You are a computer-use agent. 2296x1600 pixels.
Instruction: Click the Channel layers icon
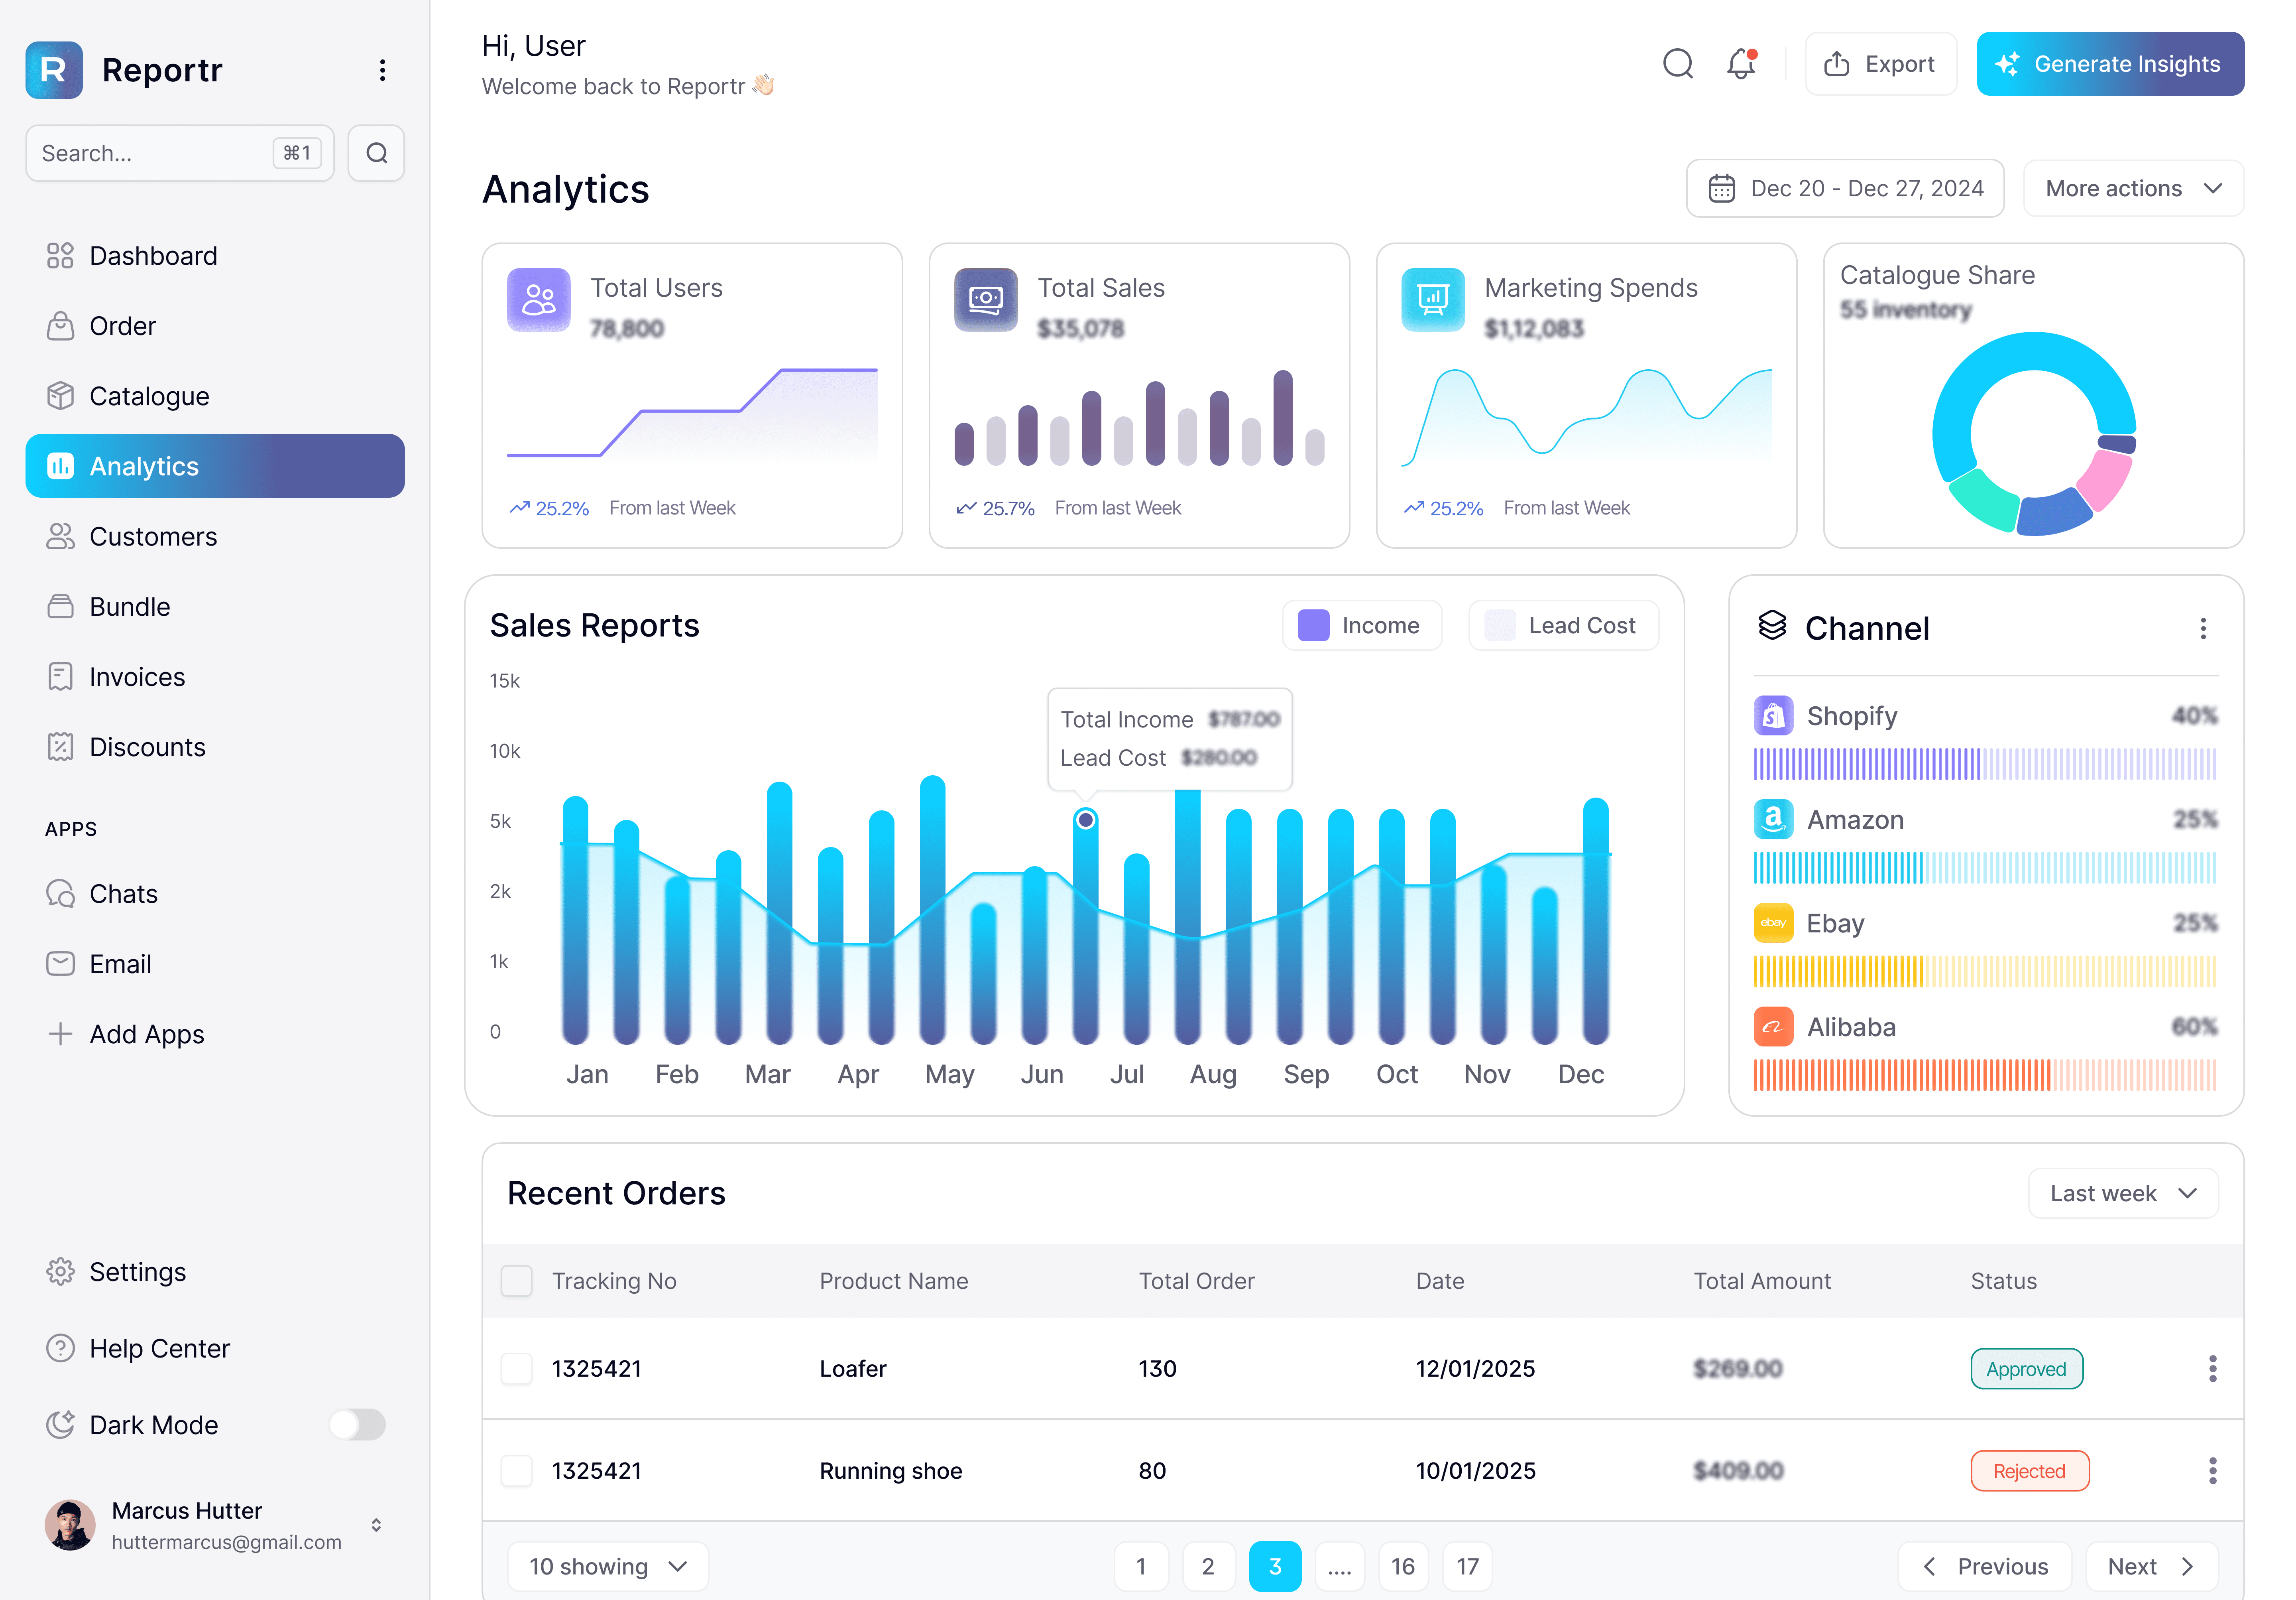coord(1772,625)
